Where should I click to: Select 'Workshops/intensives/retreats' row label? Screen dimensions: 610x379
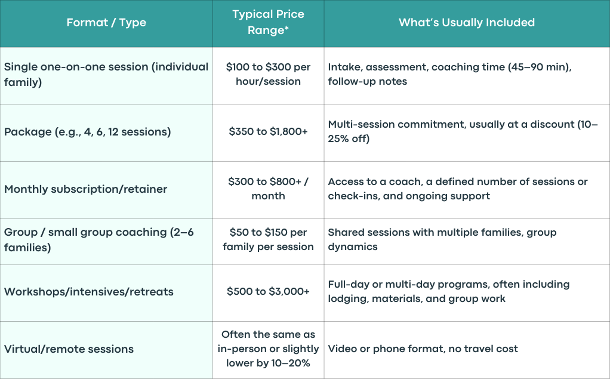(106, 293)
